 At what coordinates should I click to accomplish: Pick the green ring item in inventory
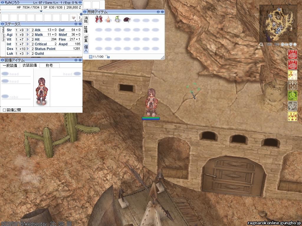[117, 19]
